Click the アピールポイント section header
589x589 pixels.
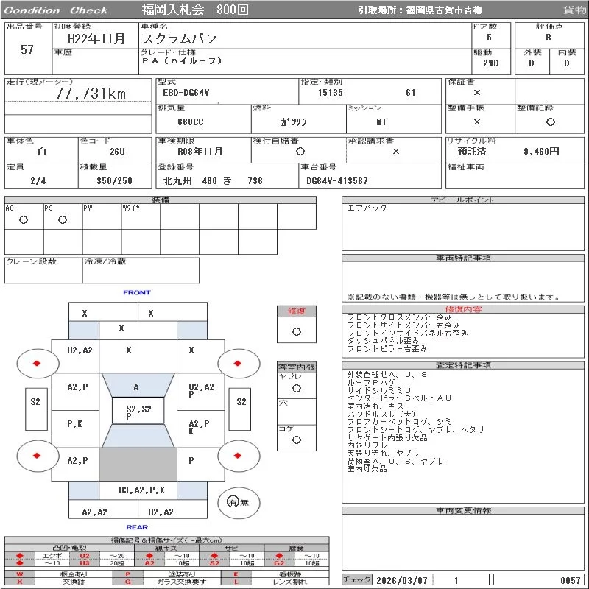[x=464, y=200]
